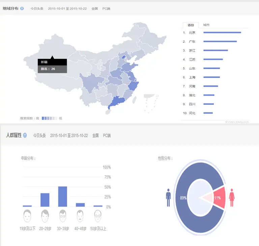The width and height of the screenshot is (259, 246).
Task: Click the 11% female donut segment
Action: tap(219, 198)
